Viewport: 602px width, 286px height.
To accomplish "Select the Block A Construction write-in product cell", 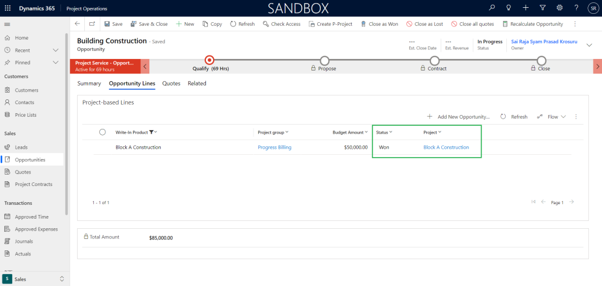I will [138, 147].
